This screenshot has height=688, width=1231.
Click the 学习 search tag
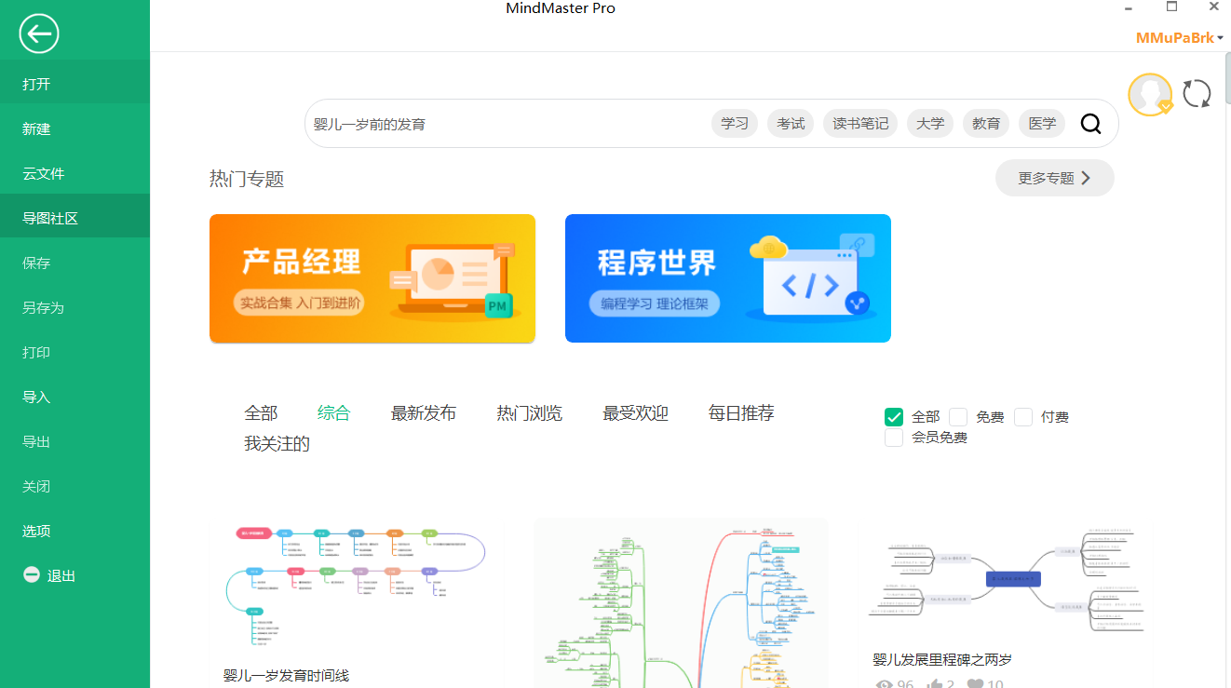click(735, 123)
